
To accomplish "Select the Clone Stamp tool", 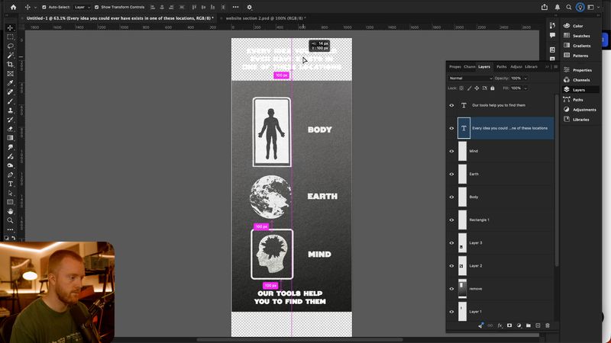I will 11,111.
